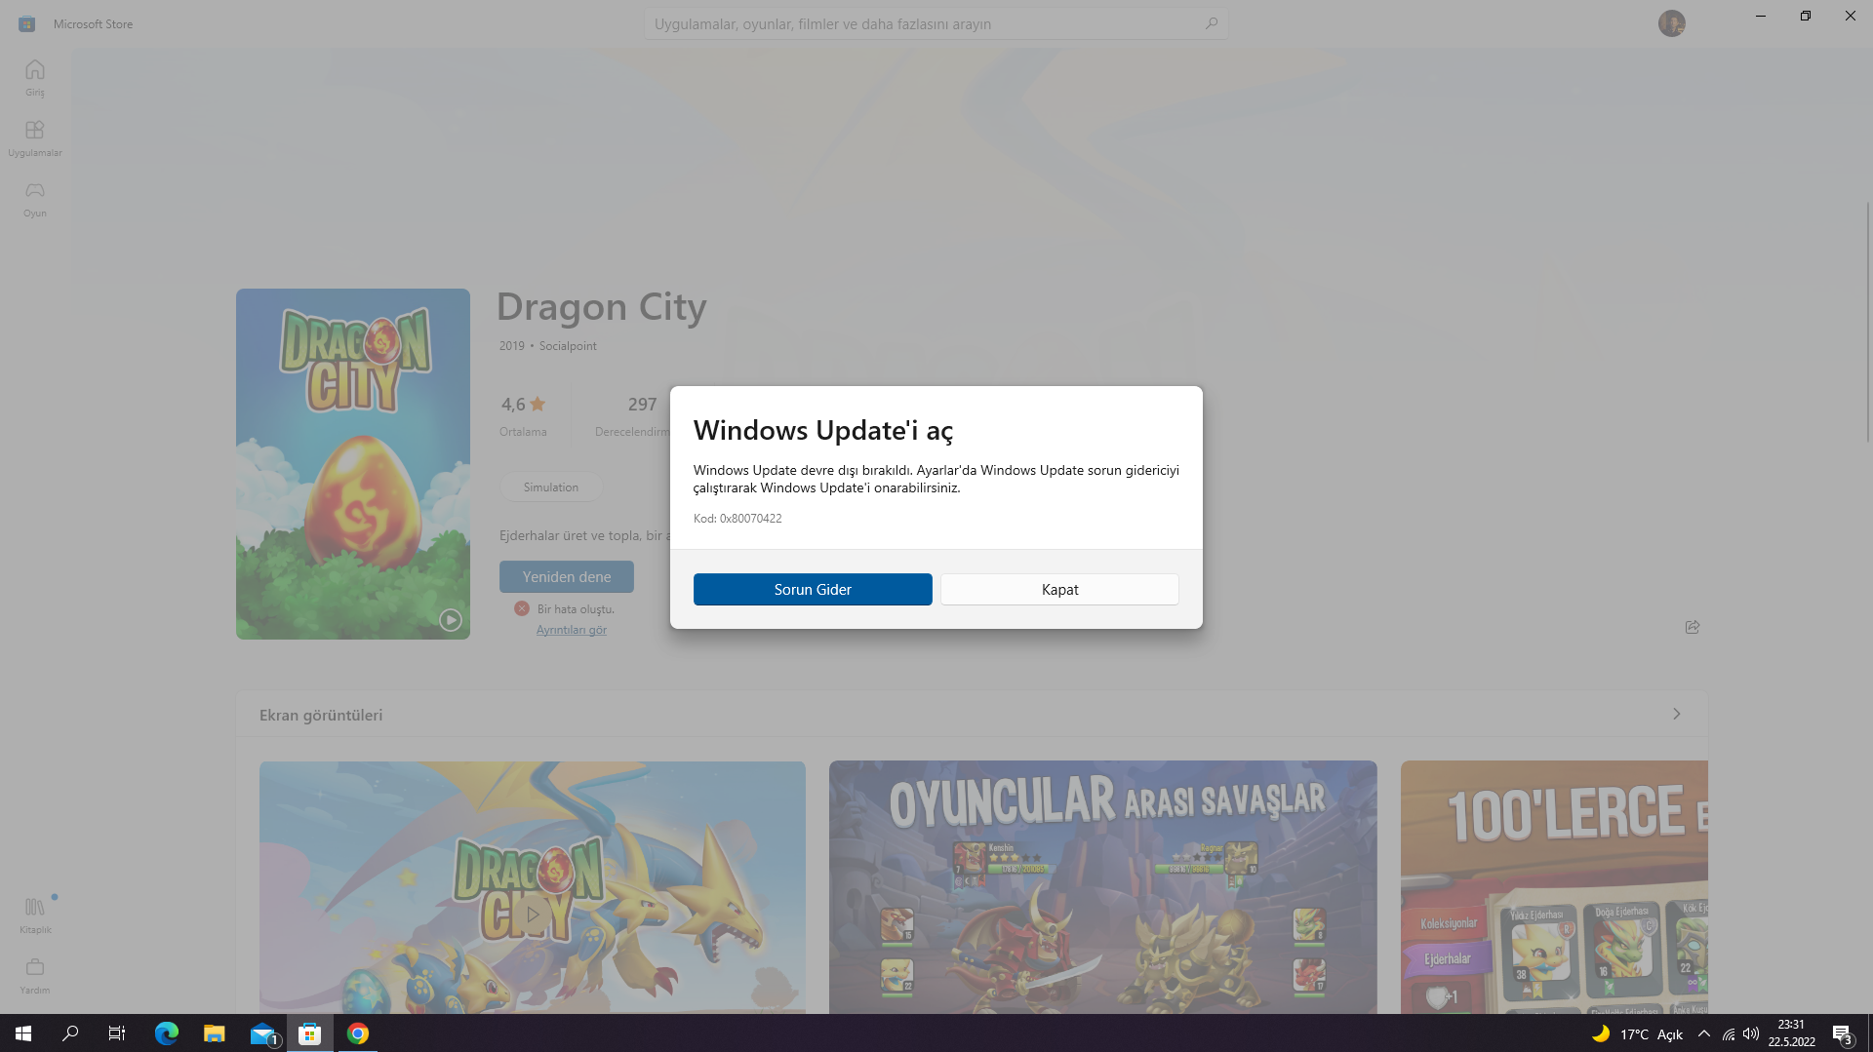Open Task View on taskbar
Viewport: 1873px width, 1052px height.
[x=117, y=1033]
